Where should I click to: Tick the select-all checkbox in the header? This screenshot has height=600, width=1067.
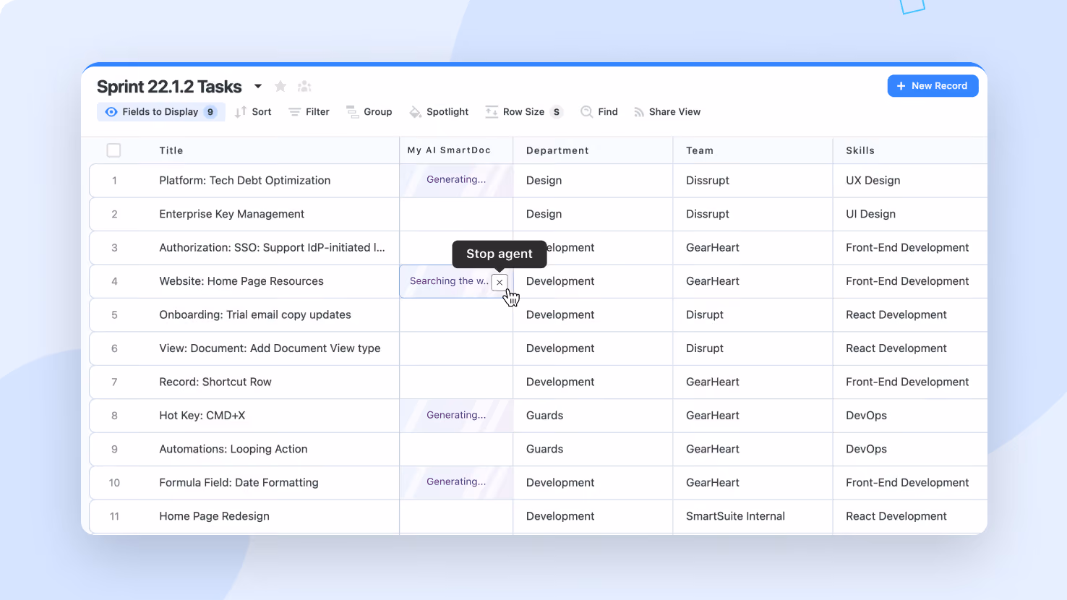click(113, 150)
